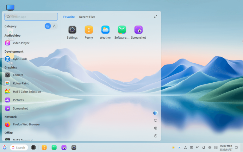
Task: Launch Screenshot from Graphics category
Action: coord(31,108)
